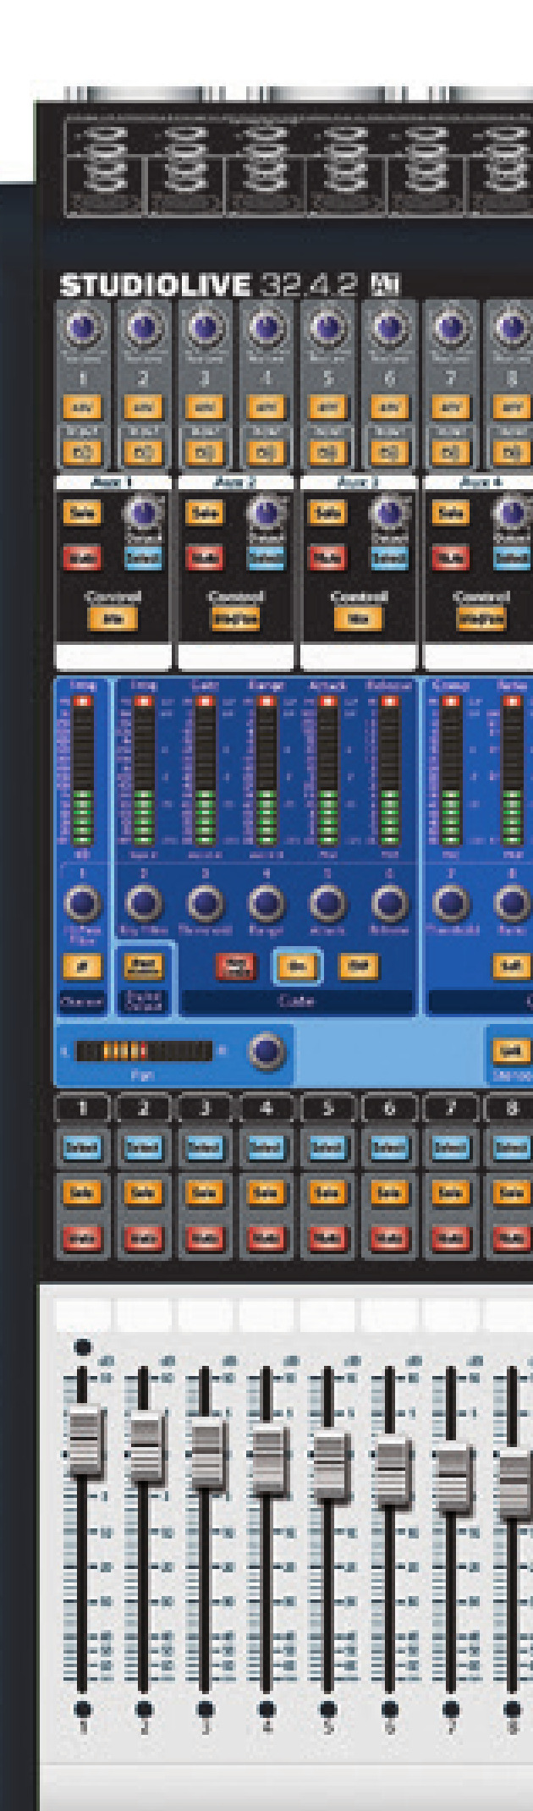
Task: Select channel 3 with blue Select button
Action: (204, 1148)
